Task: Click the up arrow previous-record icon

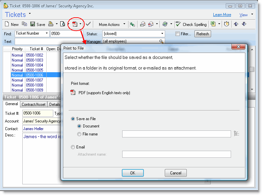Action: pyautogui.click(x=236, y=24)
